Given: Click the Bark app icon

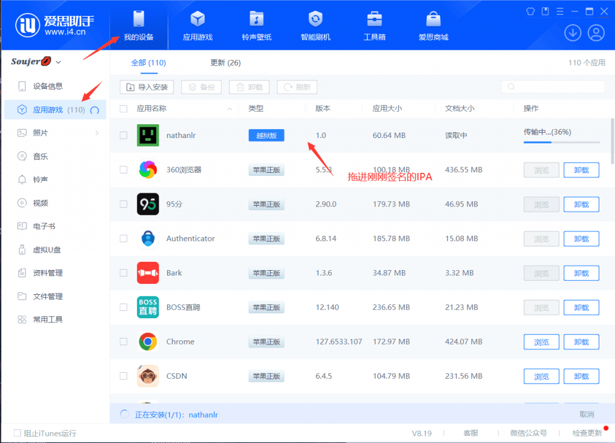Looking at the screenshot, I should [148, 273].
